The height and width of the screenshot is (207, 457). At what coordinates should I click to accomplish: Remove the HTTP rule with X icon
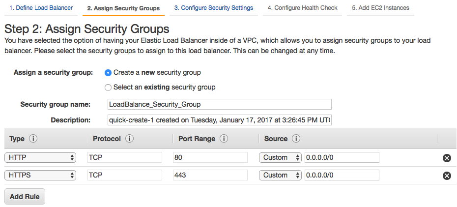point(447,158)
